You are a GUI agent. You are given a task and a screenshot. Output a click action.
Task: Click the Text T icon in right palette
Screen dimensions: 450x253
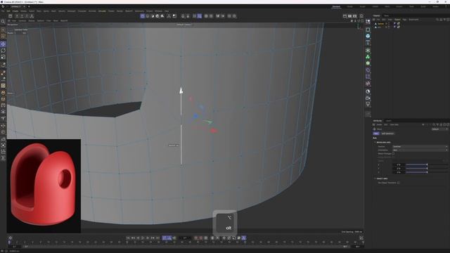pos(368,43)
